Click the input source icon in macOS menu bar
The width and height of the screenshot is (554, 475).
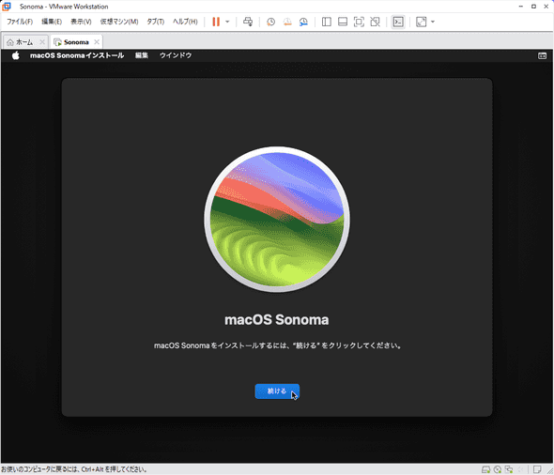pos(542,55)
